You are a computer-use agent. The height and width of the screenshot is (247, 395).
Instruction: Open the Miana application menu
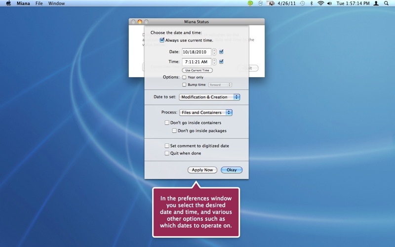pyautogui.click(x=23, y=3)
